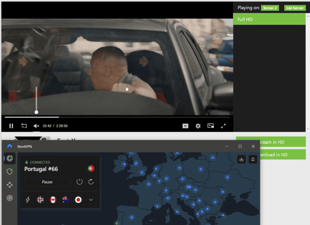Open NordVPN Meshnet section

(10, 185)
